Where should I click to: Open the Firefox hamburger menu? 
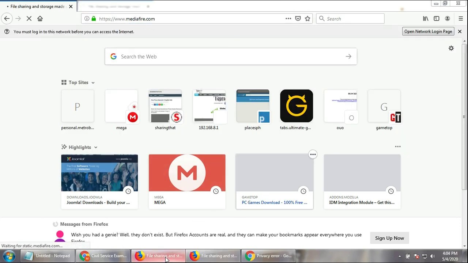(x=461, y=19)
